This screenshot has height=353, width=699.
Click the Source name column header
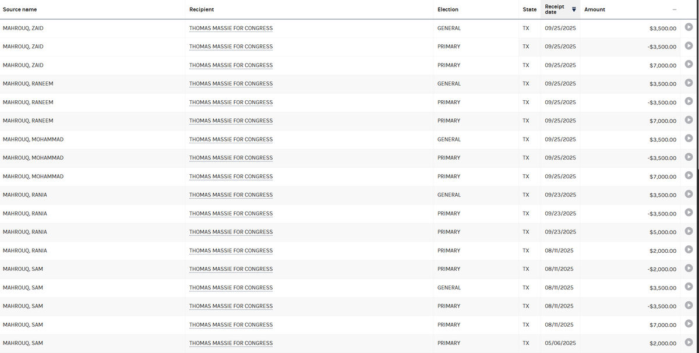click(19, 9)
